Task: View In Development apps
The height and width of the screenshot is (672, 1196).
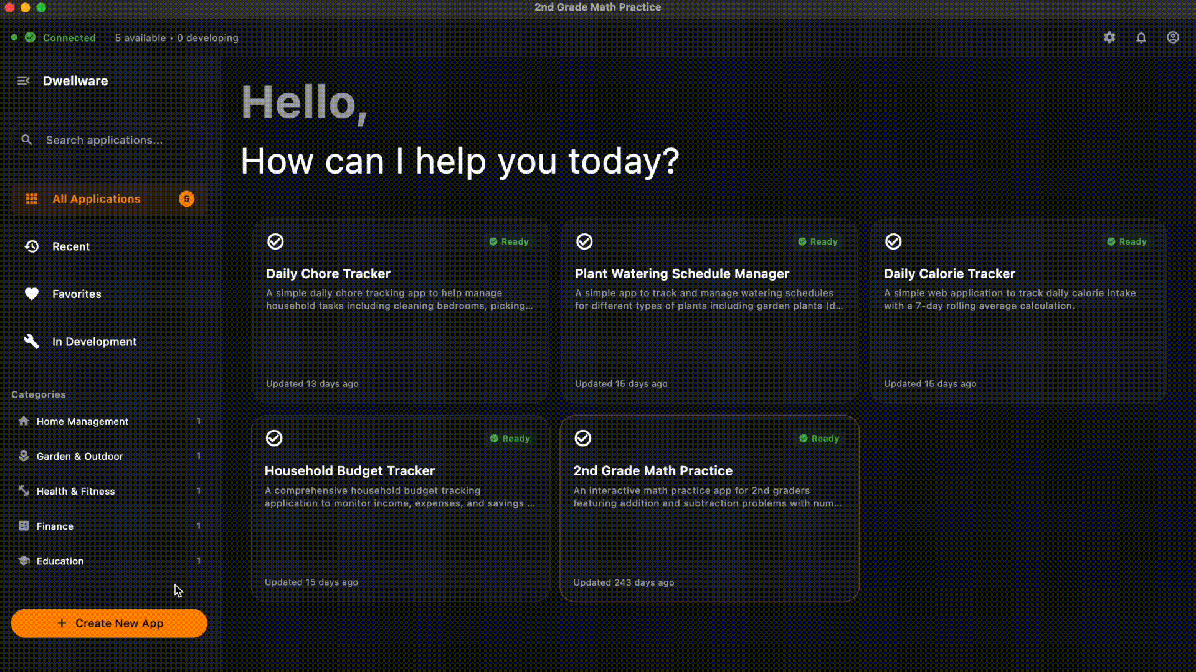Action: (94, 342)
